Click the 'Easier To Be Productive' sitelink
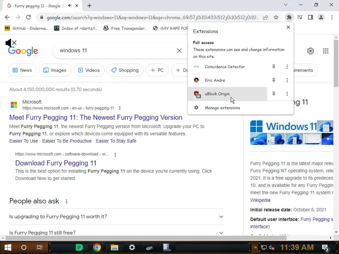The width and height of the screenshot is (339, 254). pyautogui.click(x=67, y=141)
